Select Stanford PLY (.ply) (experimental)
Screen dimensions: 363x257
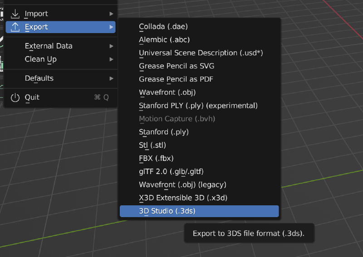(x=199, y=106)
